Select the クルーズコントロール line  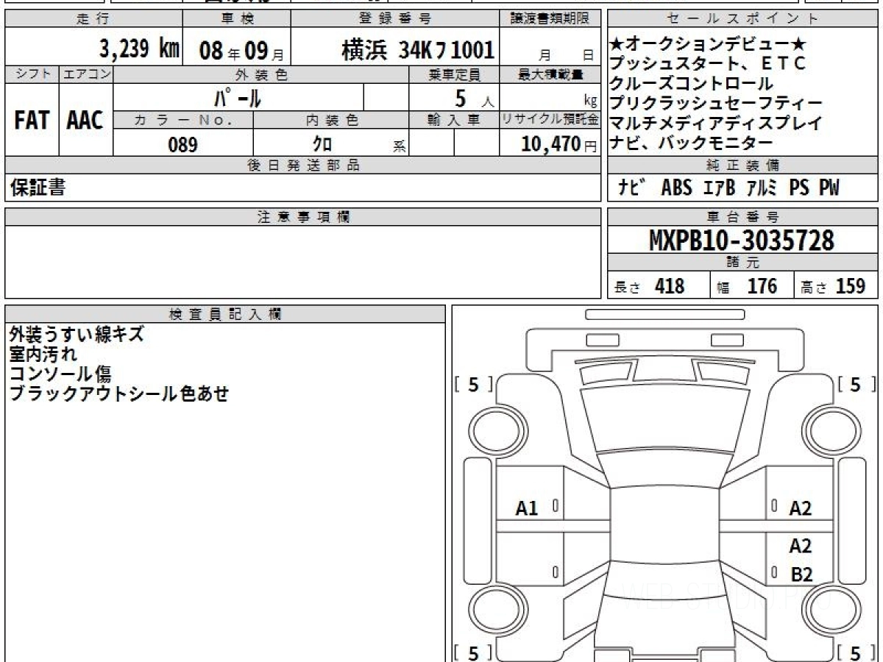[x=692, y=84]
